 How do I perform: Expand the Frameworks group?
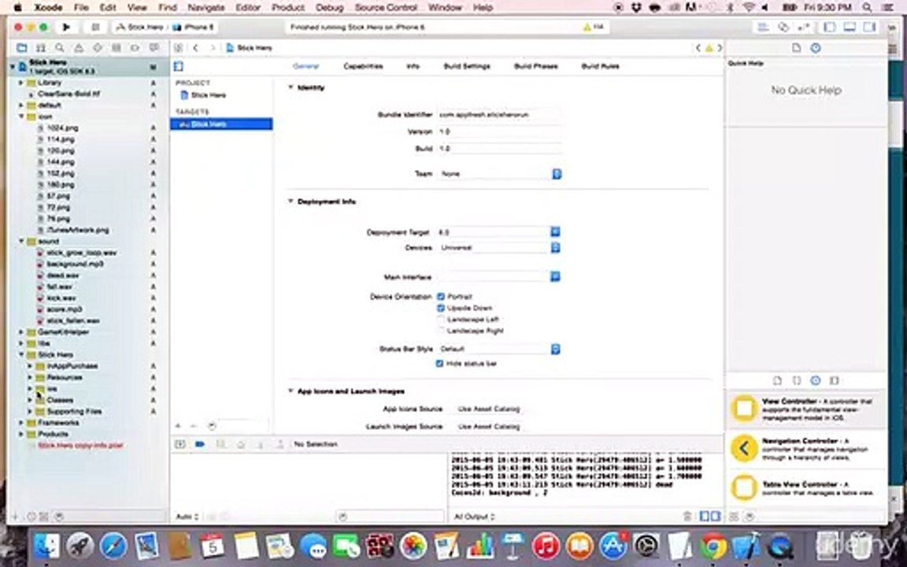pyautogui.click(x=20, y=422)
